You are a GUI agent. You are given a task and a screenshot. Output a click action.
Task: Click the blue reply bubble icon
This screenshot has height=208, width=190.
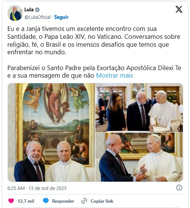[46, 201]
